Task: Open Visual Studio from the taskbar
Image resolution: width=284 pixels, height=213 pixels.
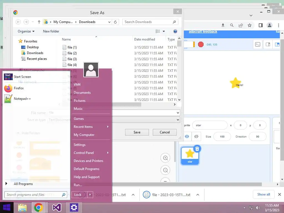Action: coord(57,207)
